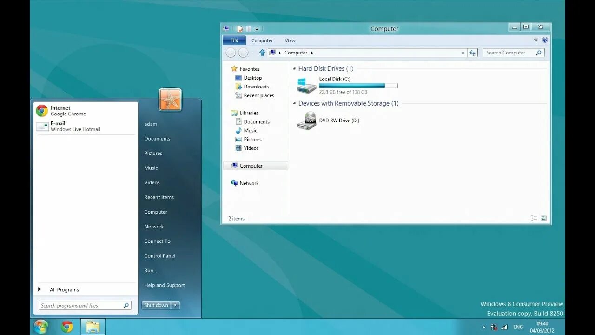Expand the ribbon chevron
This screenshot has width=595, height=335.
click(x=536, y=40)
